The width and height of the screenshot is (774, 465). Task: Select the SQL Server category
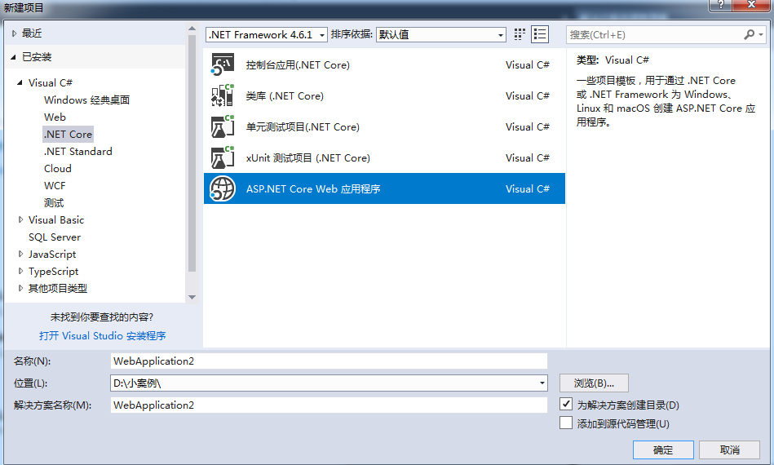click(x=55, y=237)
